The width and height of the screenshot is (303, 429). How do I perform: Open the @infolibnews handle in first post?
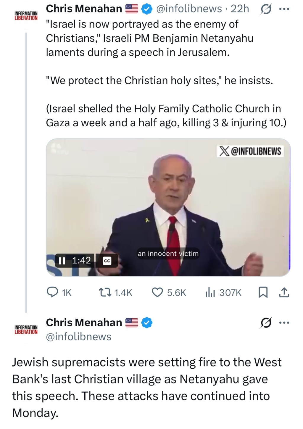(189, 9)
